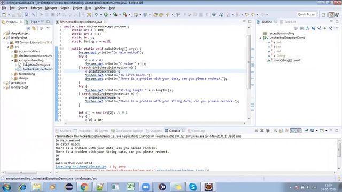Open the Refactor menu
The width and height of the screenshot is (342, 192).
36,8
